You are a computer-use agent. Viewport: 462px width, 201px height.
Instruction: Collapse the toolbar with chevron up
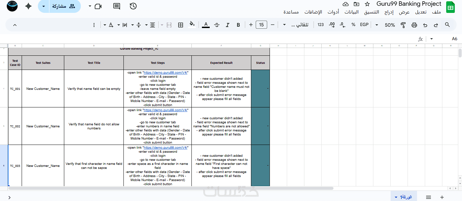click(x=15, y=25)
